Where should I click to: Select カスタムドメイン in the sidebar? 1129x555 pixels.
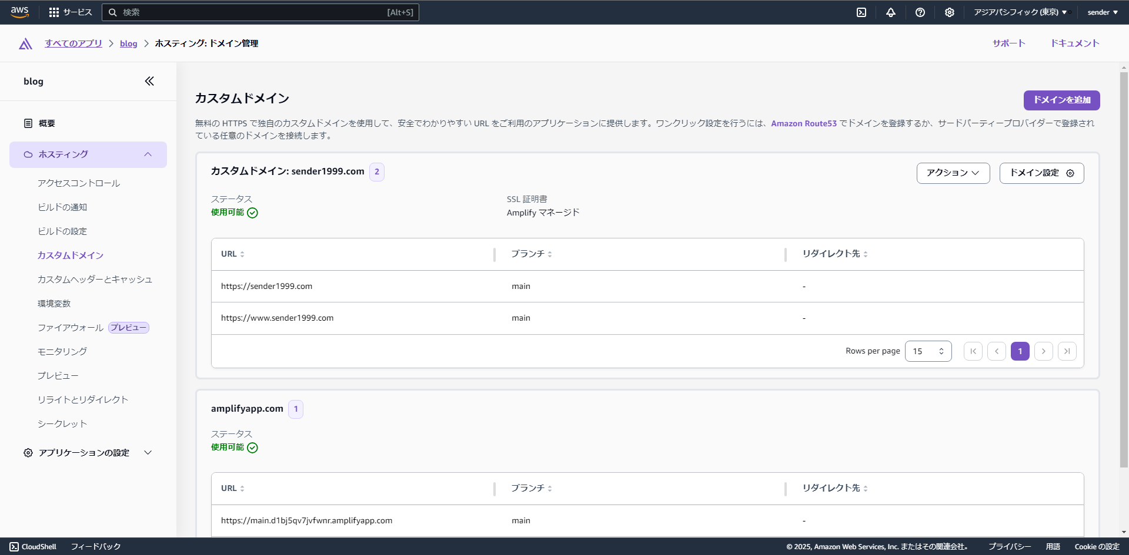[71, 255]
